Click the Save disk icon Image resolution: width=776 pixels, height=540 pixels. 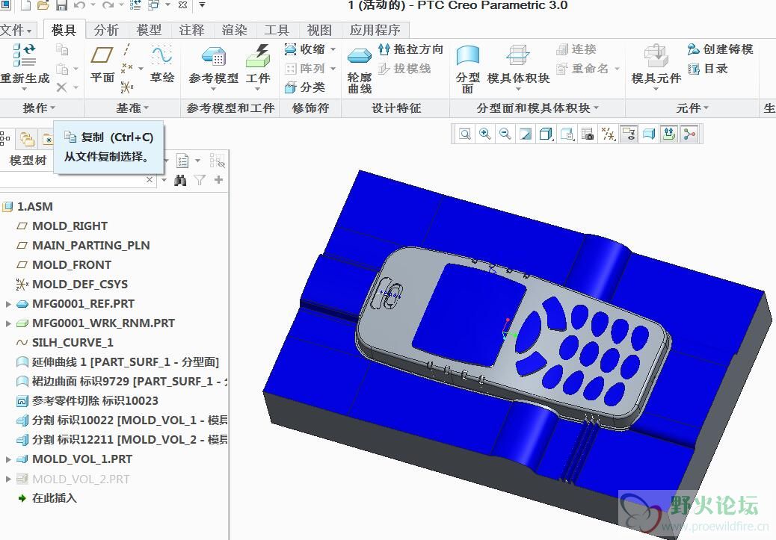61,5
